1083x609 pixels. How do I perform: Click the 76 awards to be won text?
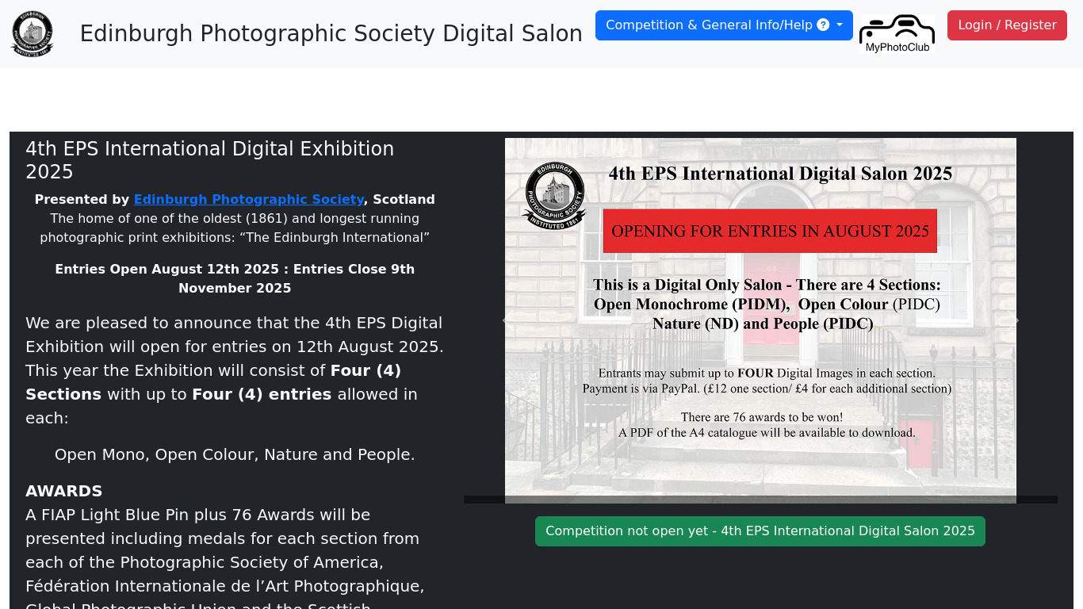tap(761, 417)
